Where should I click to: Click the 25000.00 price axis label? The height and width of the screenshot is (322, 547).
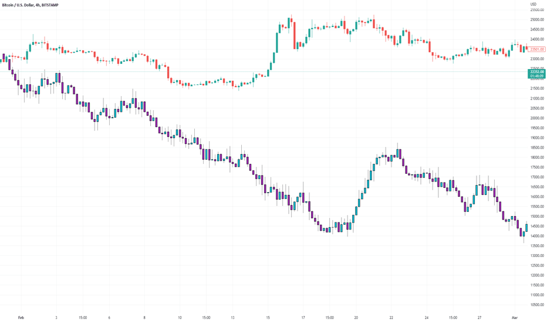click(x=537, y=19)
